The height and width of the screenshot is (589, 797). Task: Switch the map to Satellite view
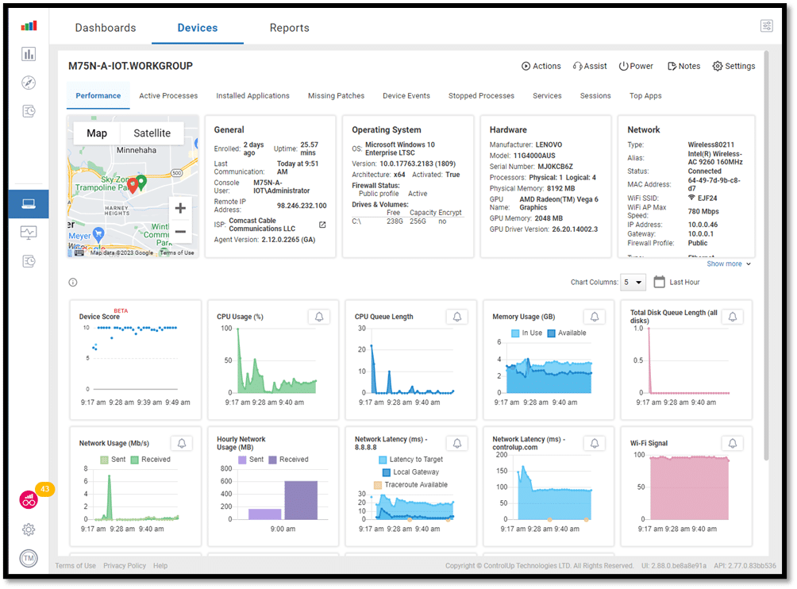(152, 133)
